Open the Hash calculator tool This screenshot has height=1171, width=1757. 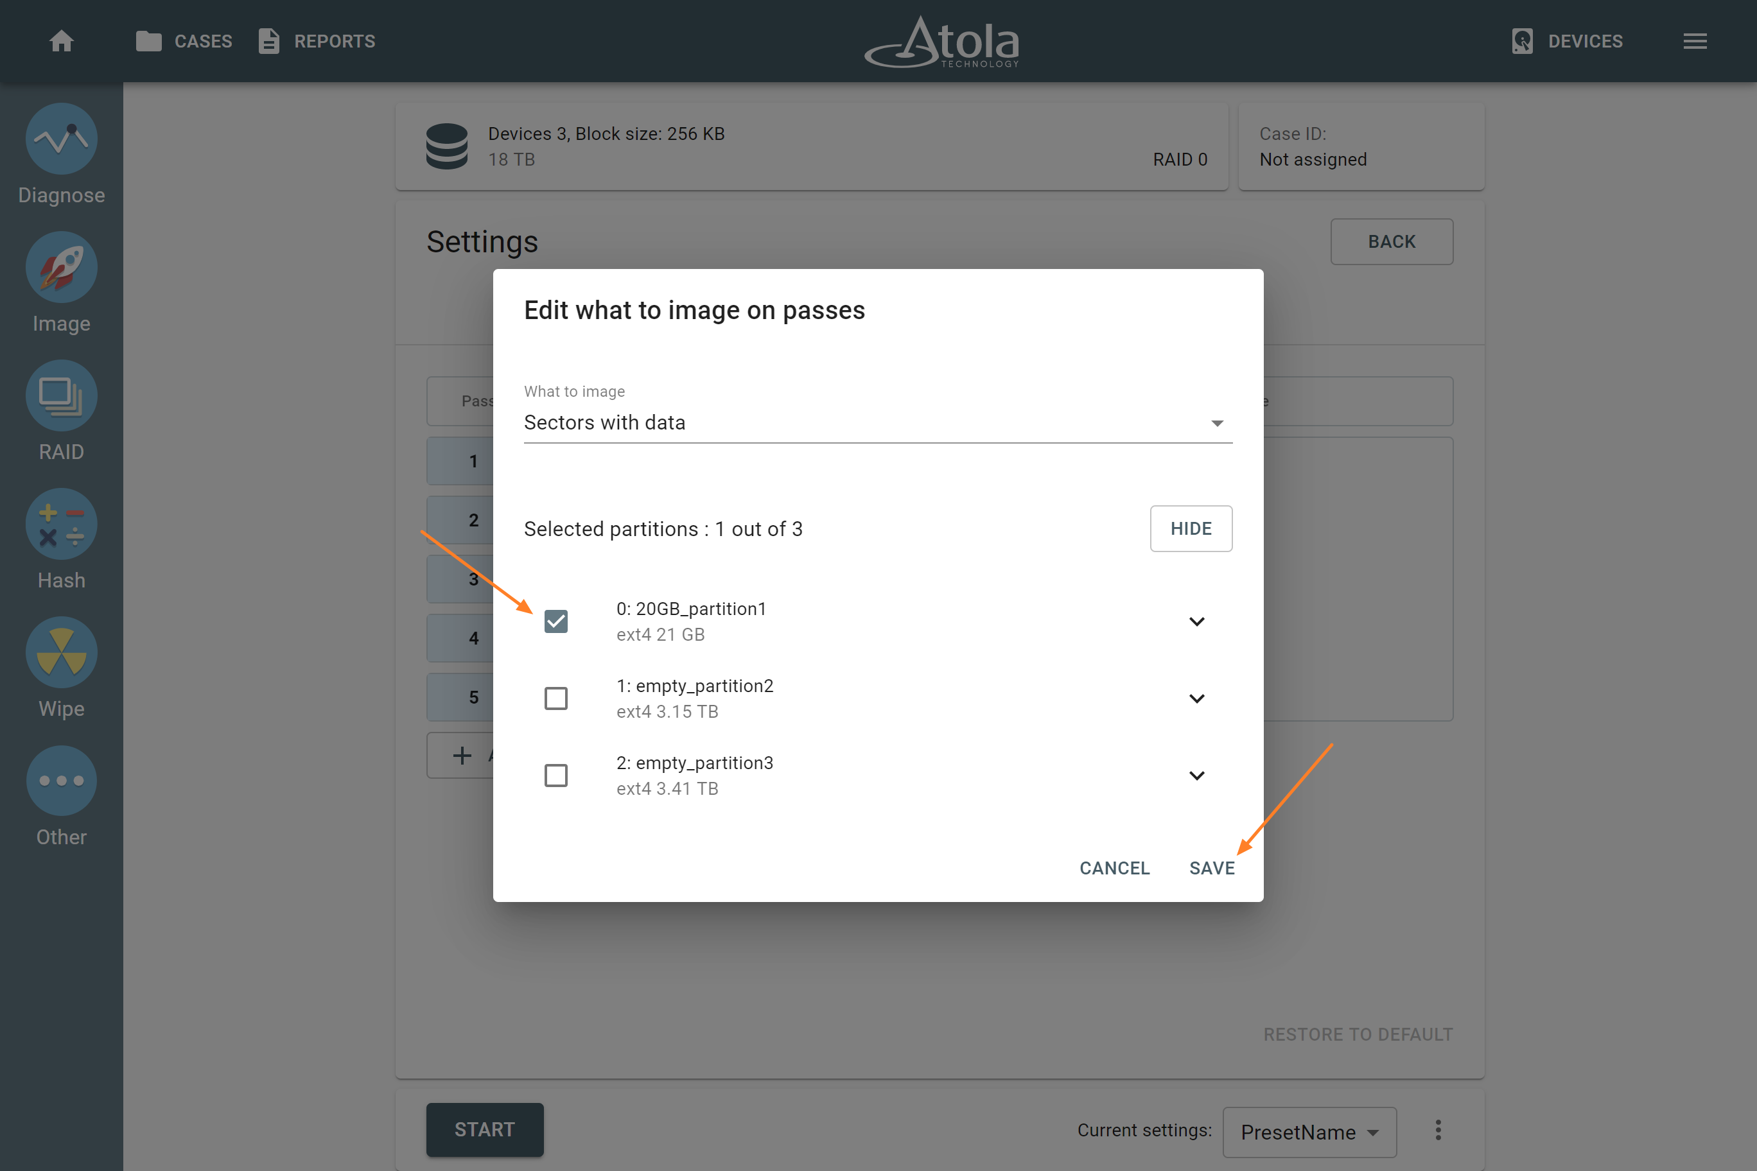61,540
